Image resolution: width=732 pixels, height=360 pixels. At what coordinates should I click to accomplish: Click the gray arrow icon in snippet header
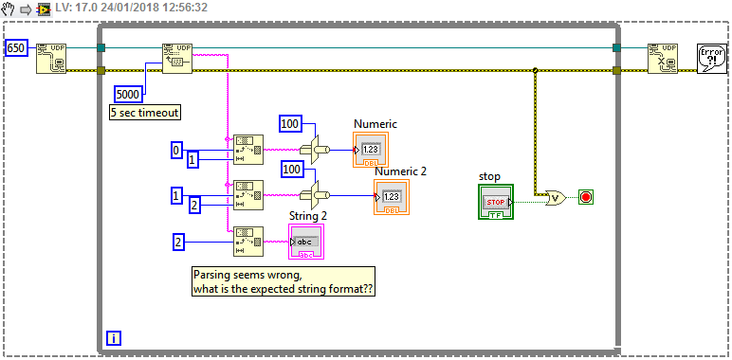26,9
